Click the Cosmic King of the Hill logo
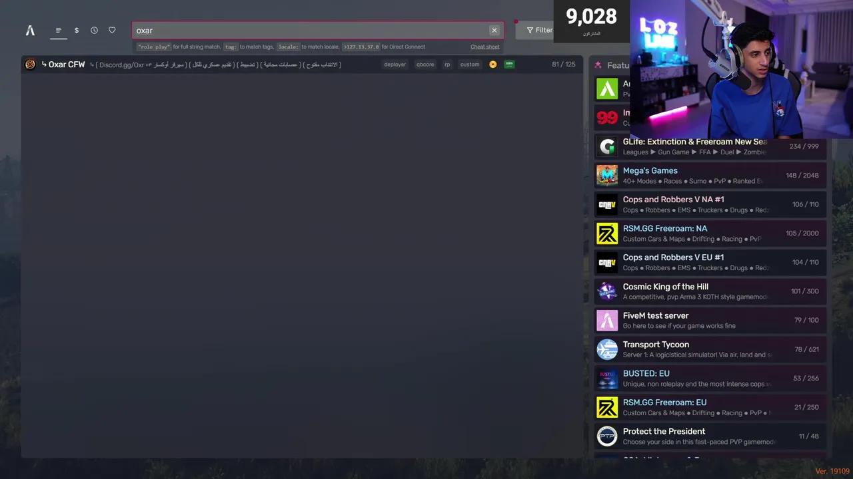853x479 pixels. [607, 291]
